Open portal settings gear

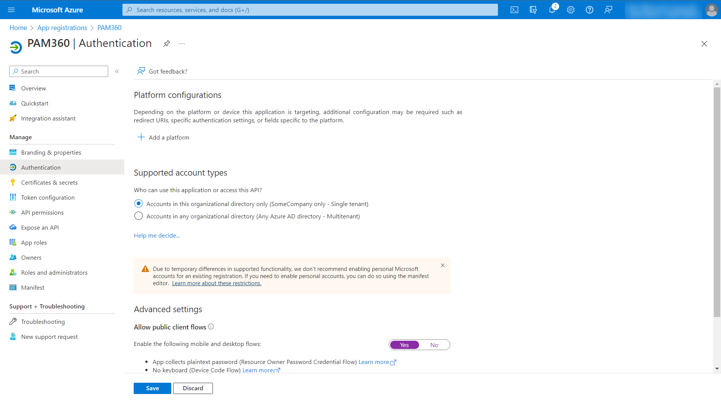[571, 10]
